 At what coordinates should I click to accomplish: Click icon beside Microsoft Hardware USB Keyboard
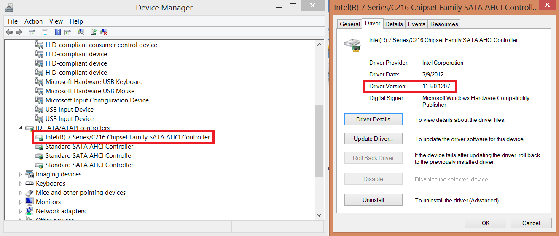[39, 82]
